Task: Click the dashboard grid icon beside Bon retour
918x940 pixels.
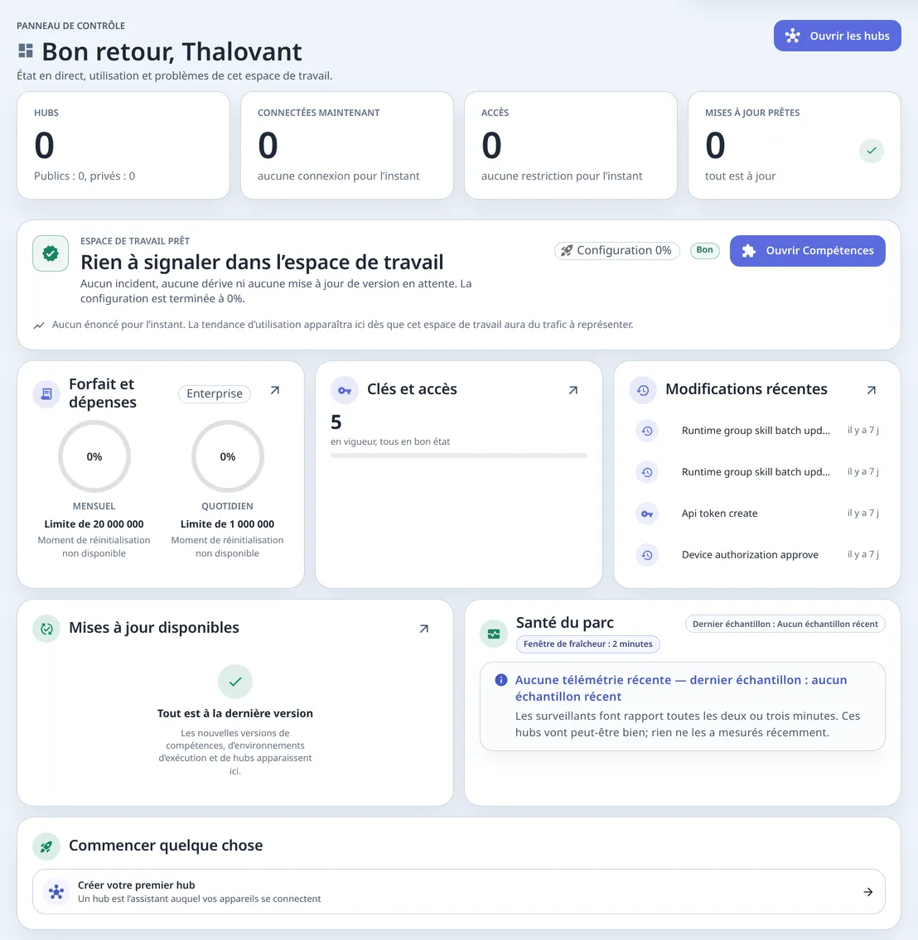Action: pyautogui.click(x=25, y=51)
